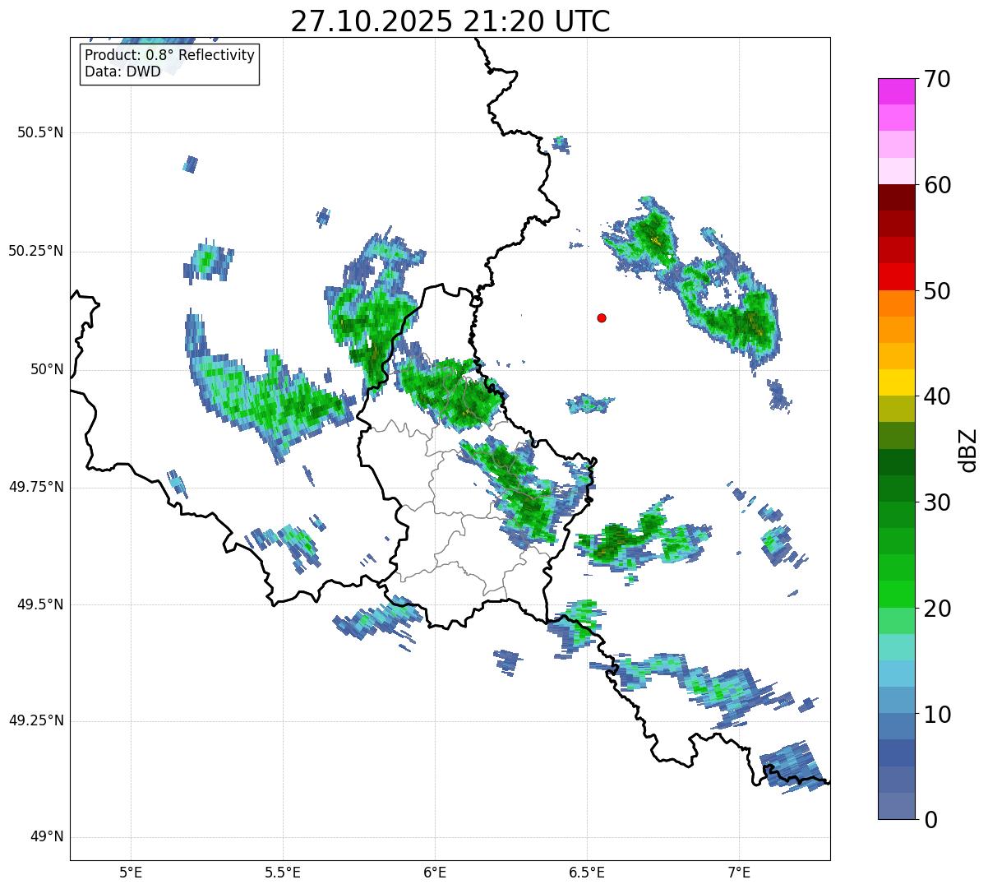Click the colorbar tick label 70
Screen dimensions: 988x889
[937, 80]
